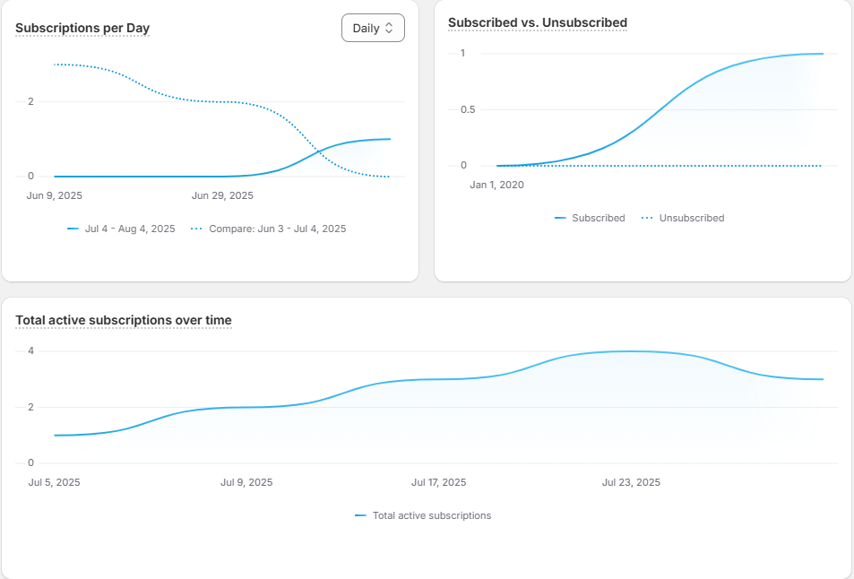The height and width of the screenshot is (579, 854).
Task: Click the "Jun 29, 2025" axis label
Action: point(223,194)
